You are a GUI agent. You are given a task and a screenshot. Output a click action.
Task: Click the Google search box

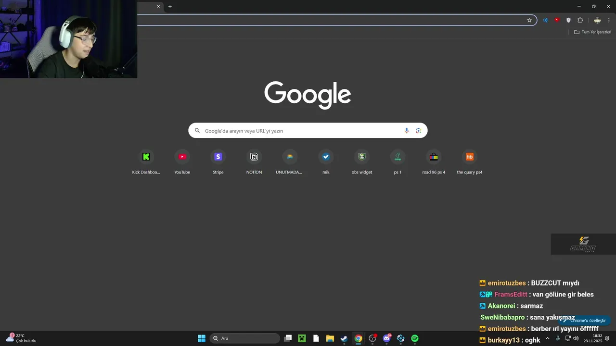pos(308,131)
